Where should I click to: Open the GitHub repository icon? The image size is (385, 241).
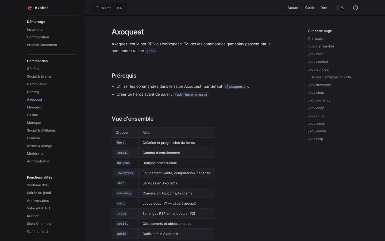coord(355,8)
